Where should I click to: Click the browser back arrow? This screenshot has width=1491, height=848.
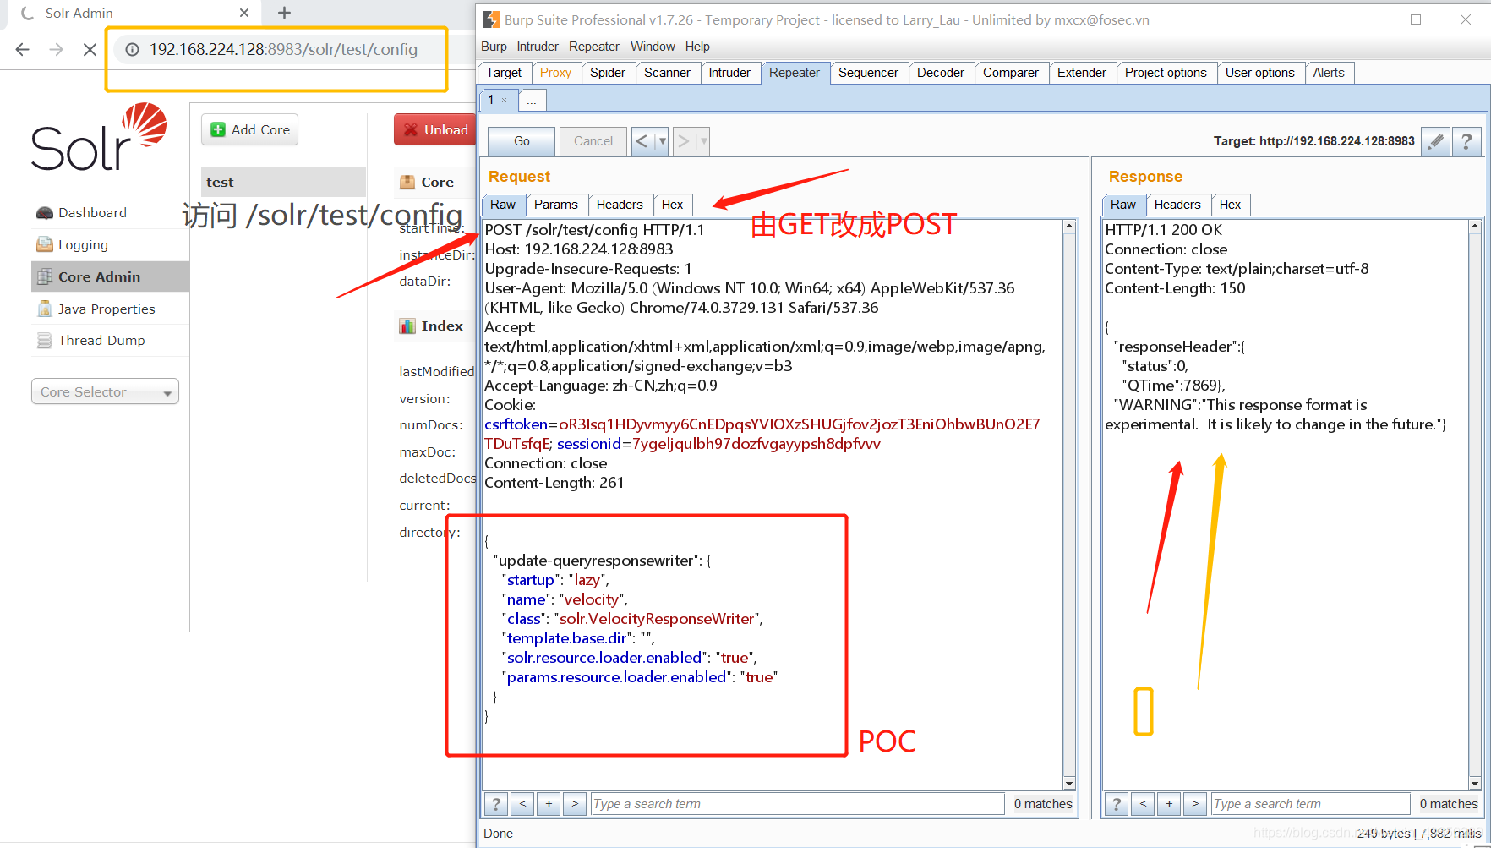23,50
